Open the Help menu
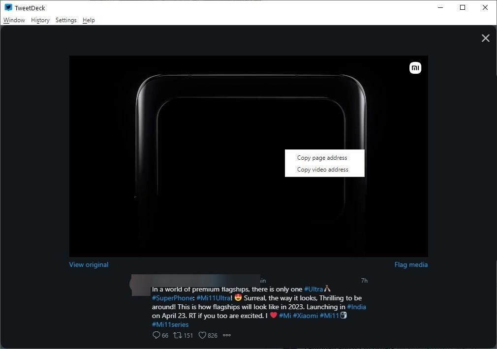Viewport: 497px width, 349px height. point(89,20)
